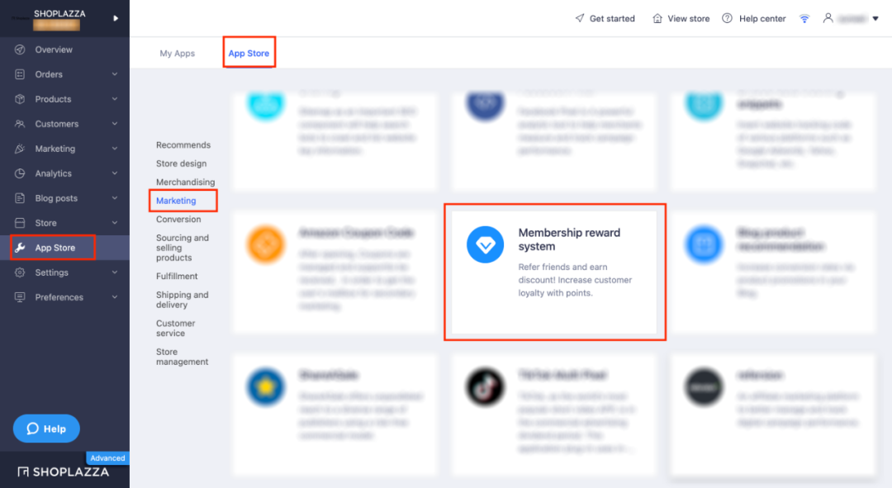
Task: Select Sourcing and selling products category
Action: tap(183, 248)
